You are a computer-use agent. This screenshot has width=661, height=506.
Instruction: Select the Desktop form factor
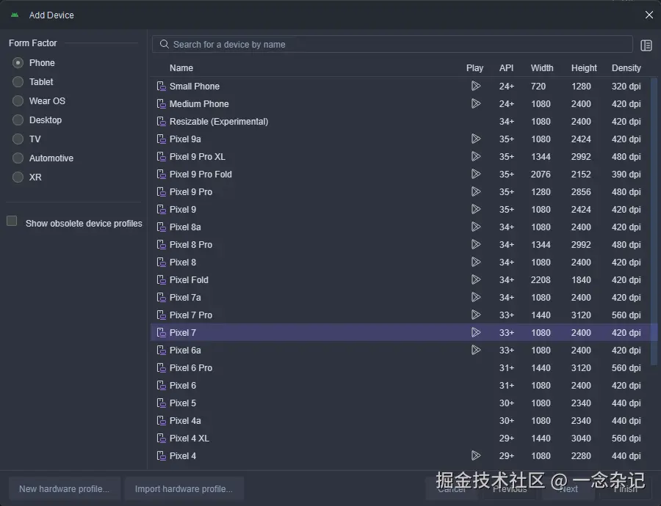18,120
